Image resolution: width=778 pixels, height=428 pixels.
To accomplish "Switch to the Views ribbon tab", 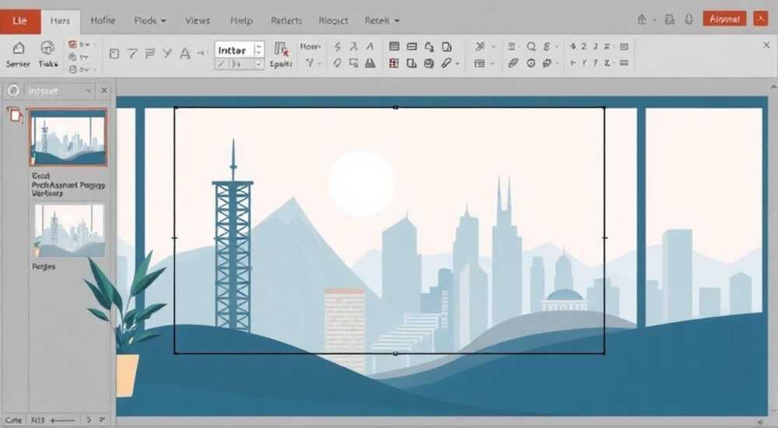I will click(198, 21).
